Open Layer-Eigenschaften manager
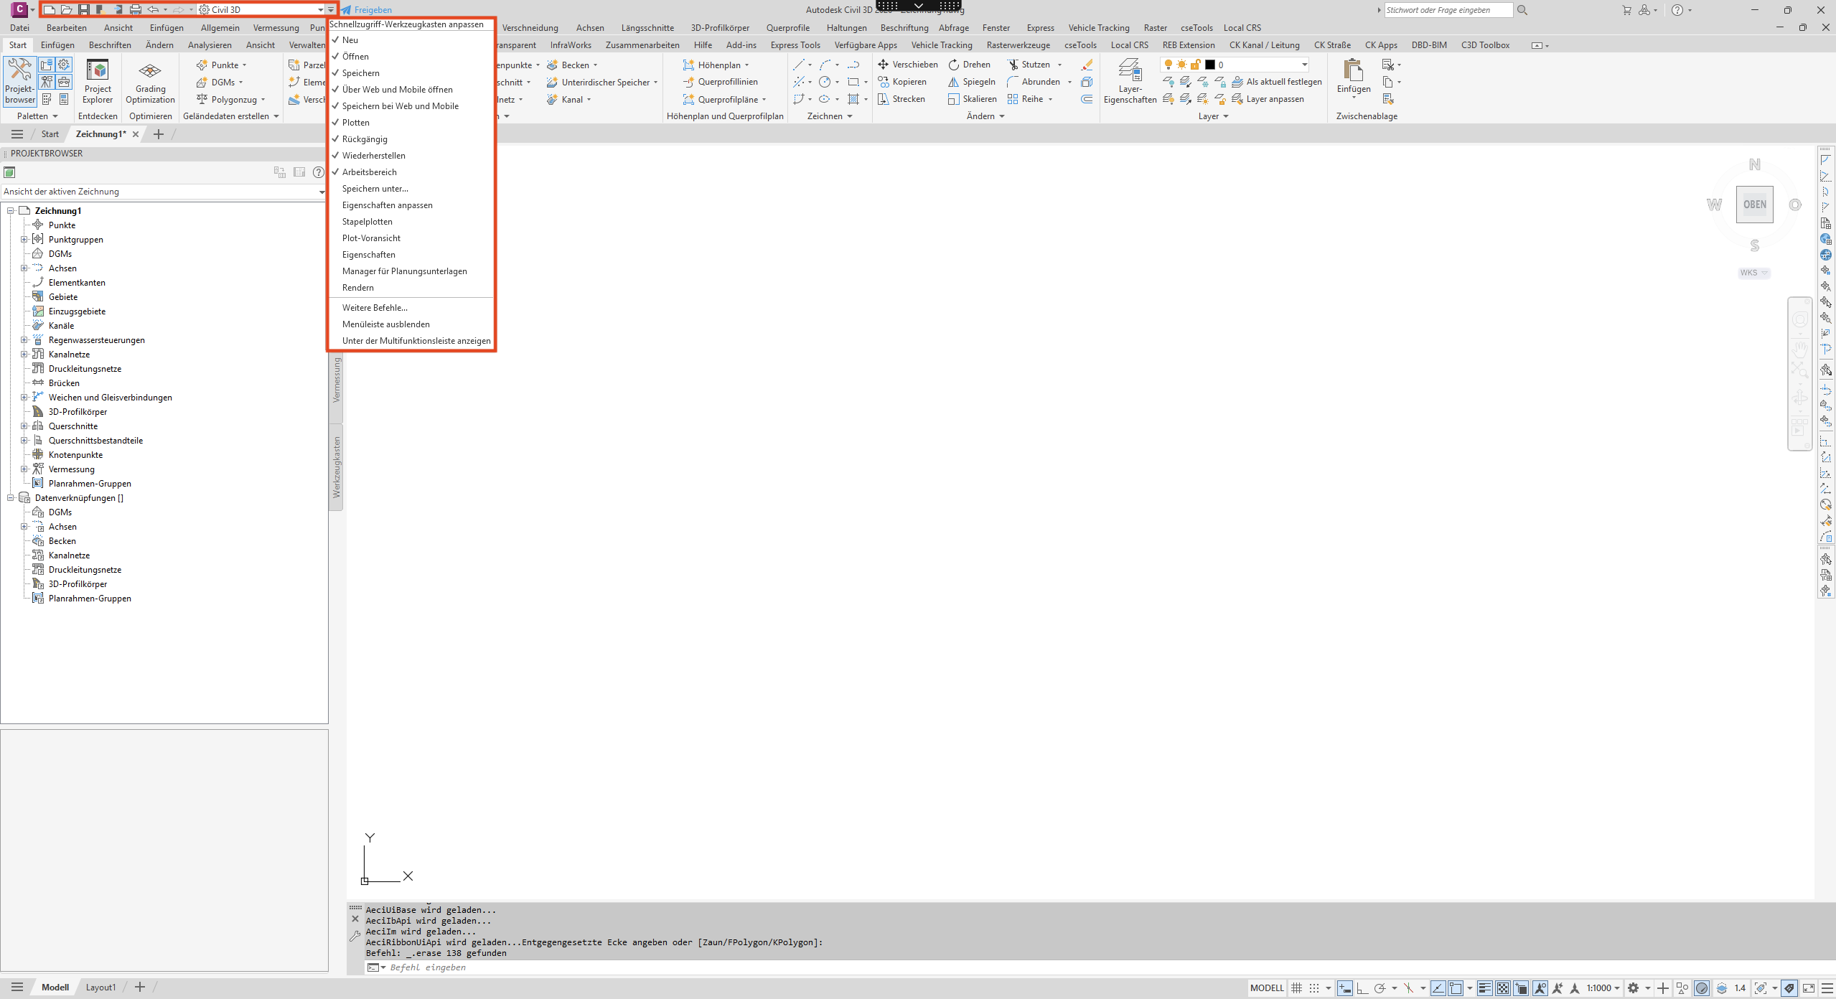Viewport: 1836px width, 999px height. coord(1130,81)
